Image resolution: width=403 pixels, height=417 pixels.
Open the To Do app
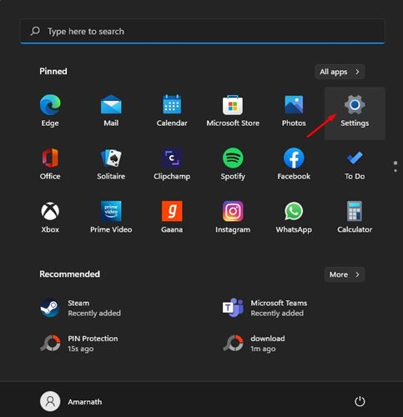(x=355, y=164)
